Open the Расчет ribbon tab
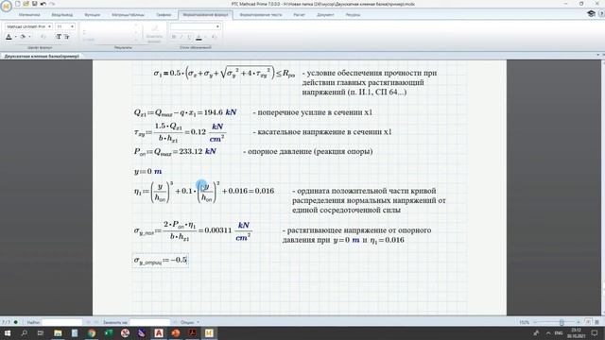Viewport: 605px width, 340px height. click(x=299, y=15)
